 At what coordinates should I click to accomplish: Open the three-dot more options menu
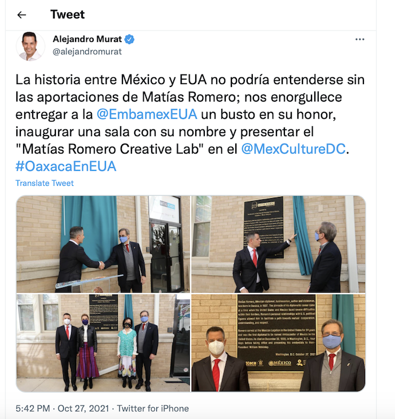tap(360, 40)
